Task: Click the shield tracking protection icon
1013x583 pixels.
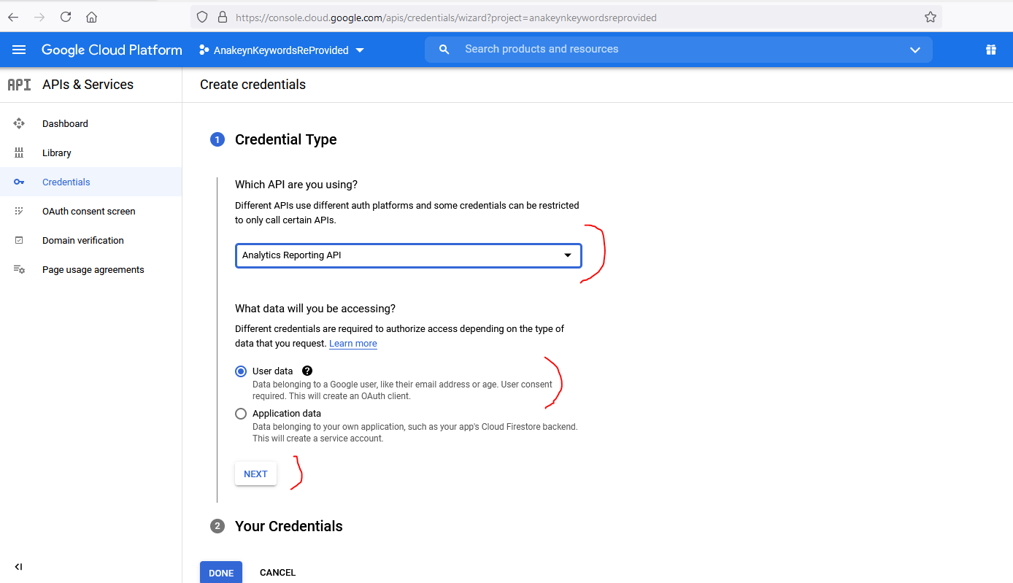Action: tap(203, 17)
